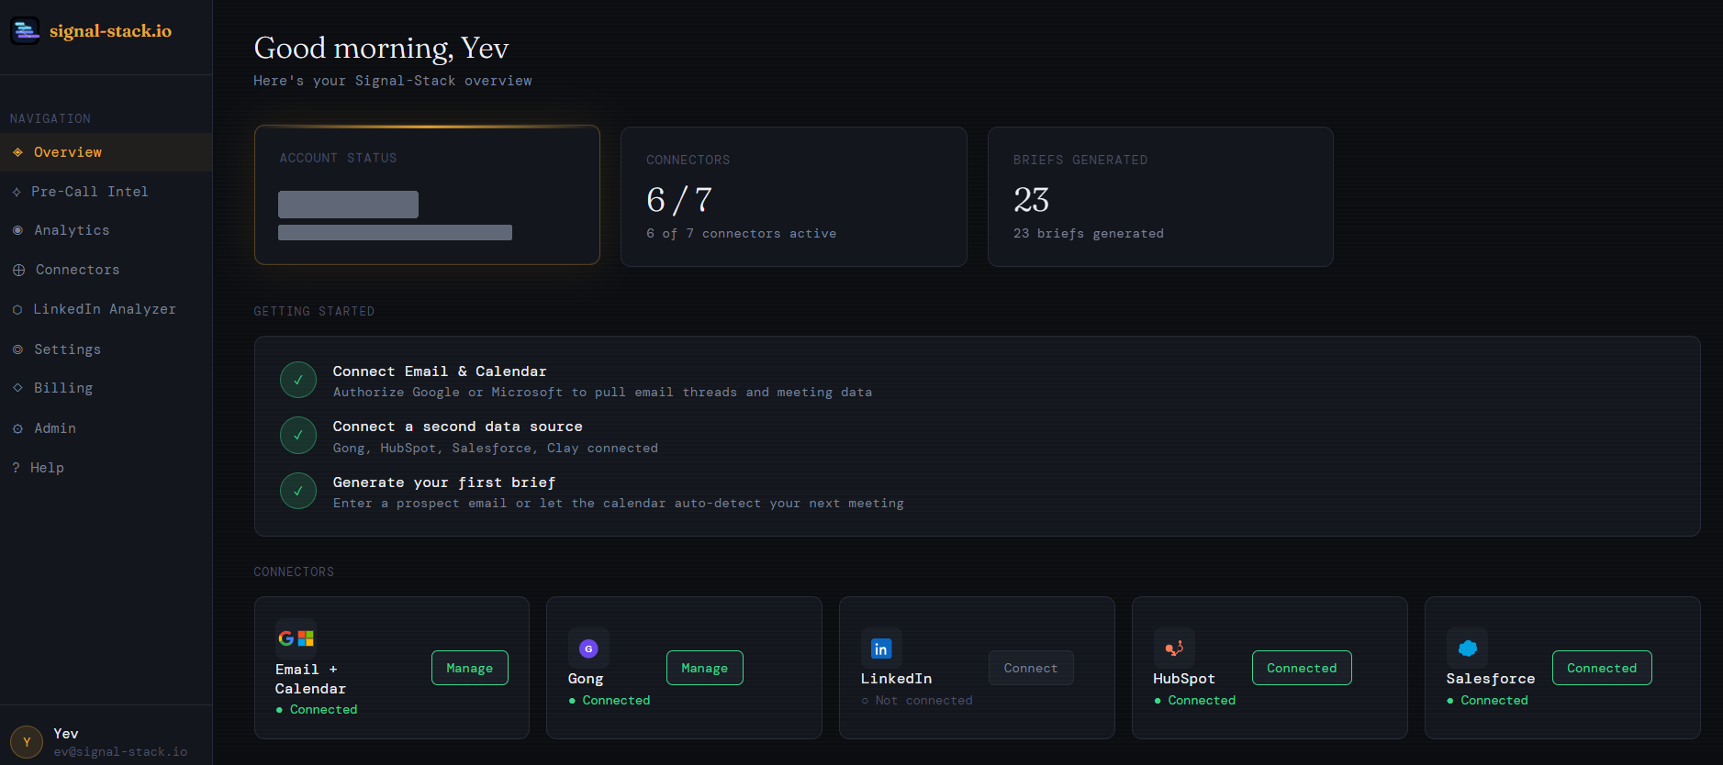
Task: Click the checkmark for Connect Email & Calendar
Action: 298,380
